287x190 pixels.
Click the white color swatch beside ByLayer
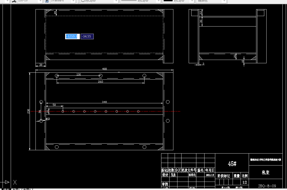[83, 1]
